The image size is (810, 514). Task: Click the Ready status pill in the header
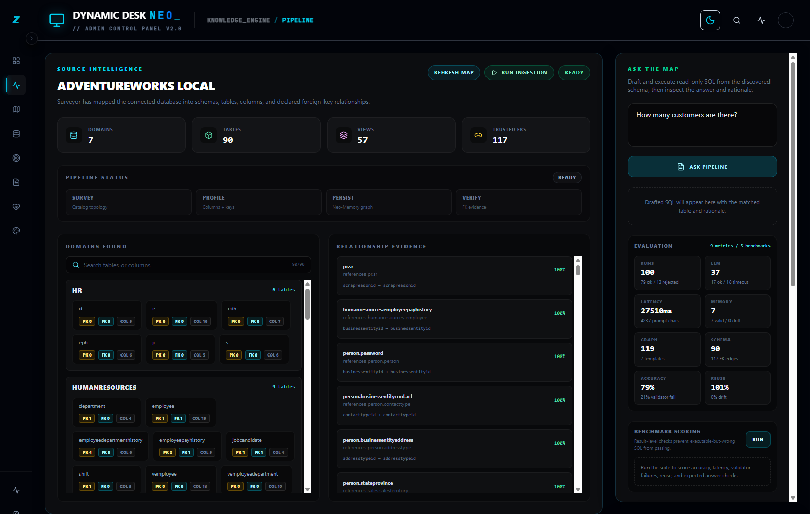tap(574, 73)
